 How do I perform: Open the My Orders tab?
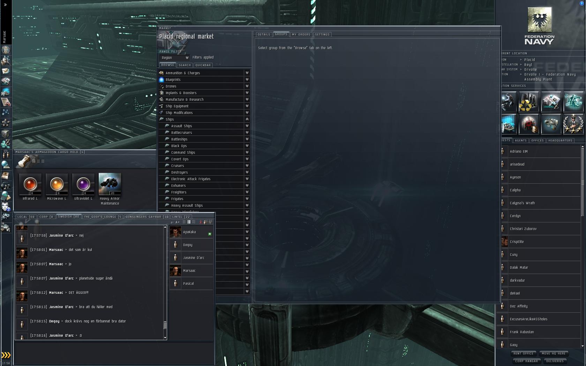pos(301,35)
